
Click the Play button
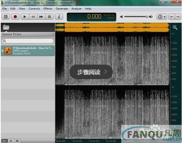click(25, 17)
